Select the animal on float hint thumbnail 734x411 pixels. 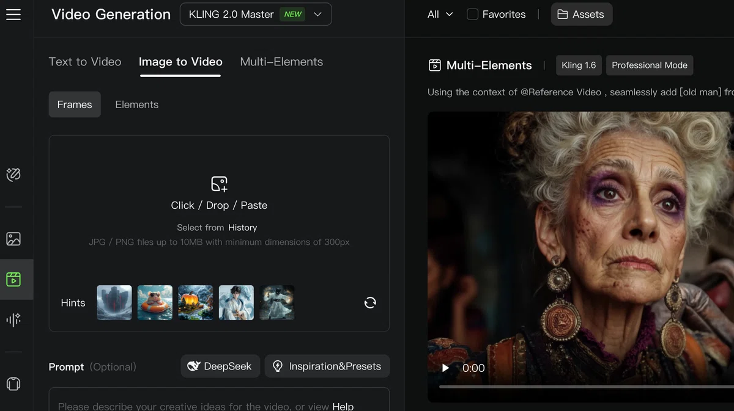pyautogui.click(x=155, y=303)
